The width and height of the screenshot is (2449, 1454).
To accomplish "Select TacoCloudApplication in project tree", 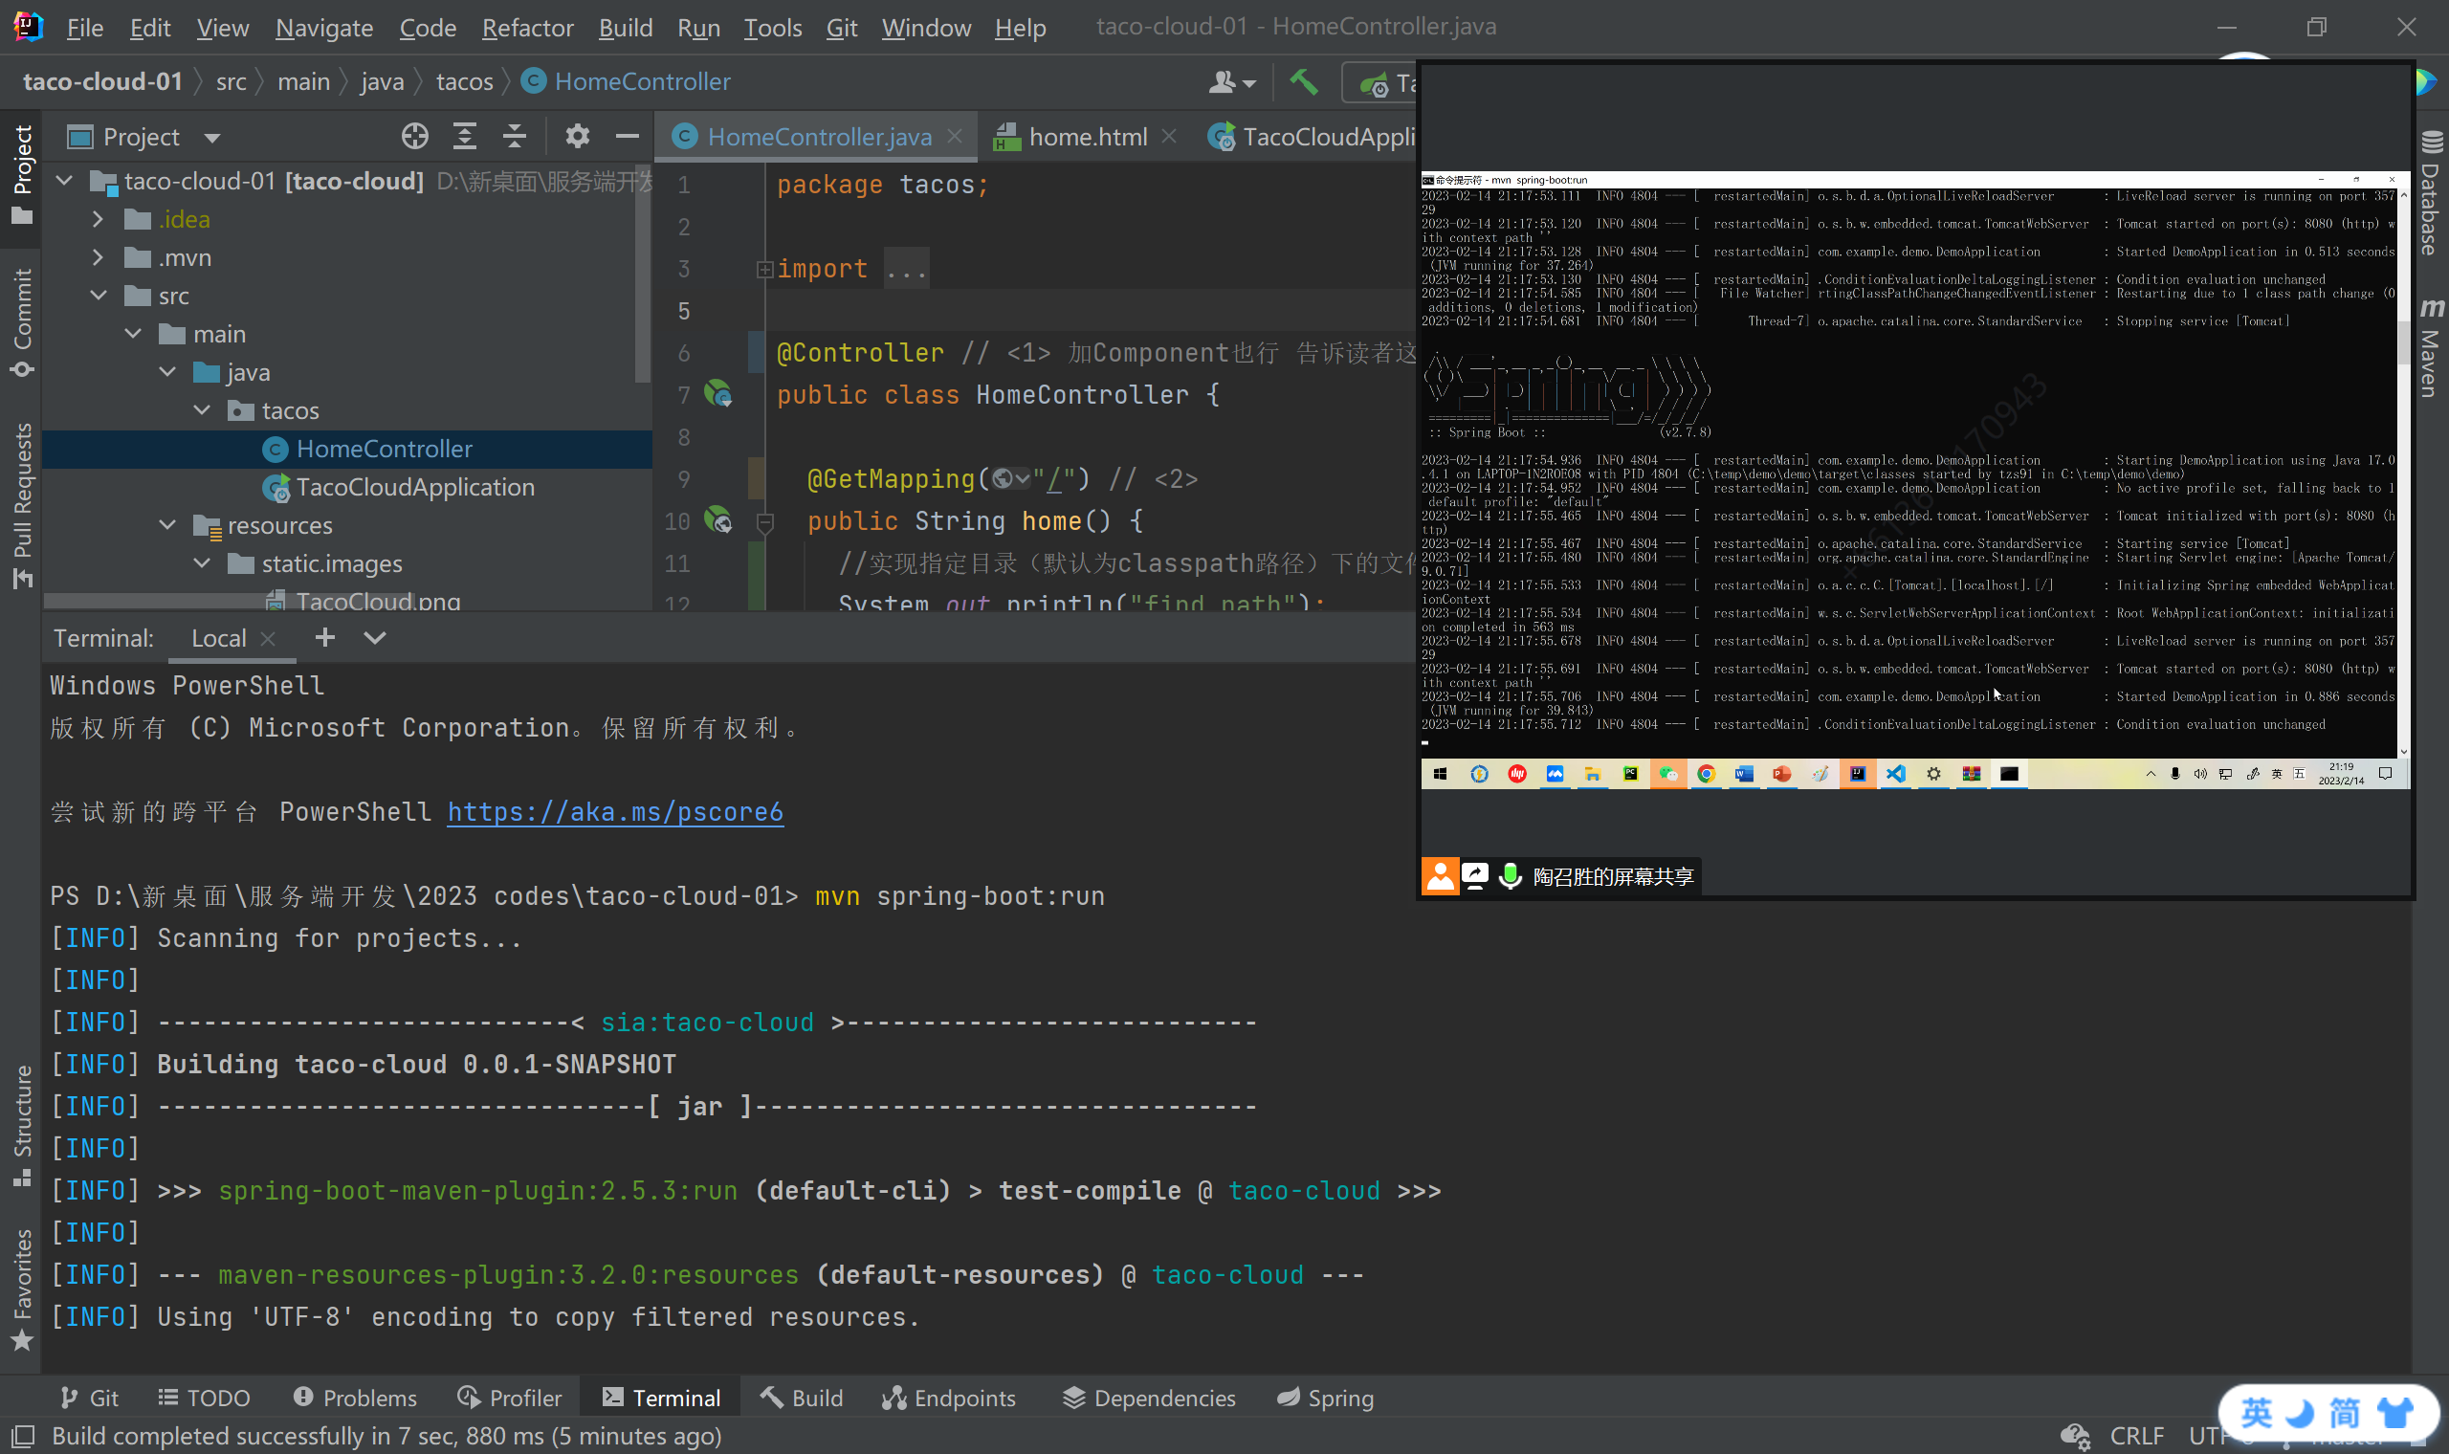I will click(x=415, y=487).
